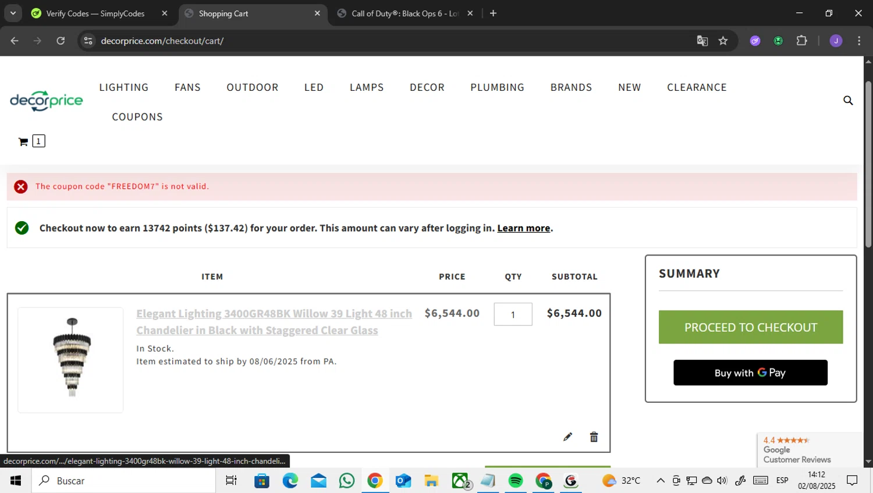This screenshot has height=493, width=873.
Task: Open the OUTDOOR menu
Action: [x=253, y=87]
